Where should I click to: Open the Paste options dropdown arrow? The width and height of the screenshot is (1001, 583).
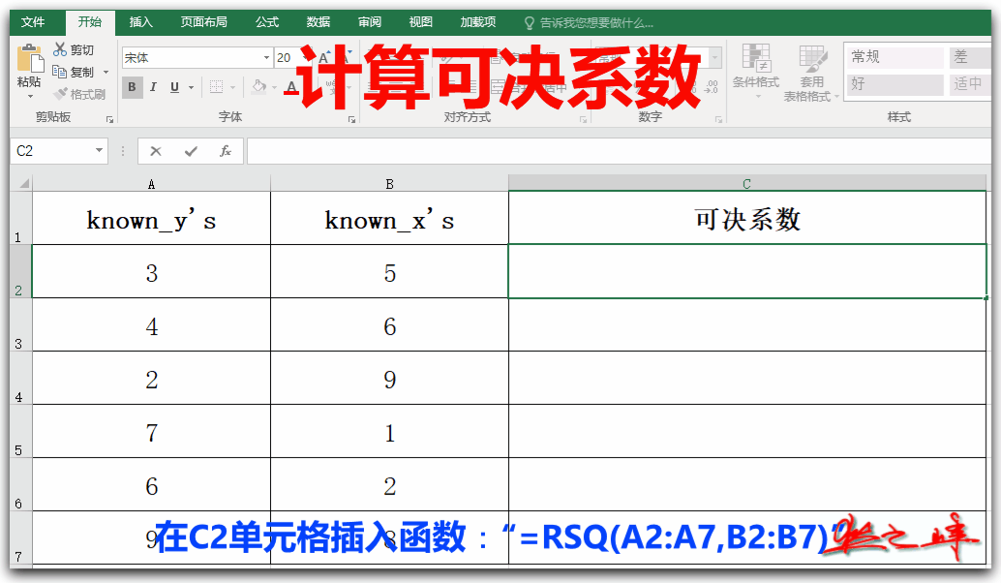(29, 96)
